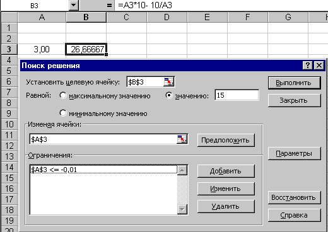The image size is (328, 232).
Task: Select column header F
Action: click(x=248, y=17)
